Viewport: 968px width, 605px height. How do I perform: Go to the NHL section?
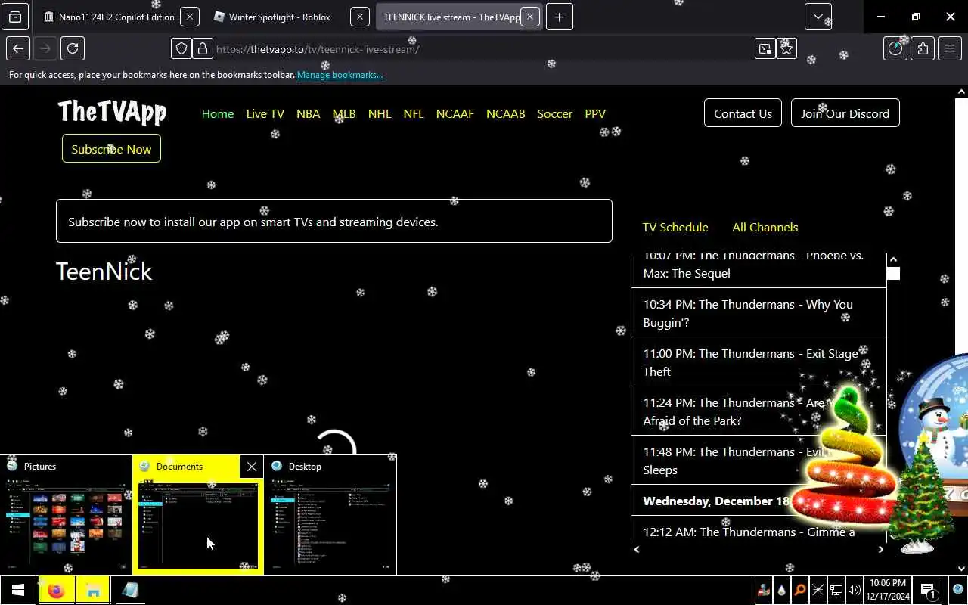coord(380,113)
